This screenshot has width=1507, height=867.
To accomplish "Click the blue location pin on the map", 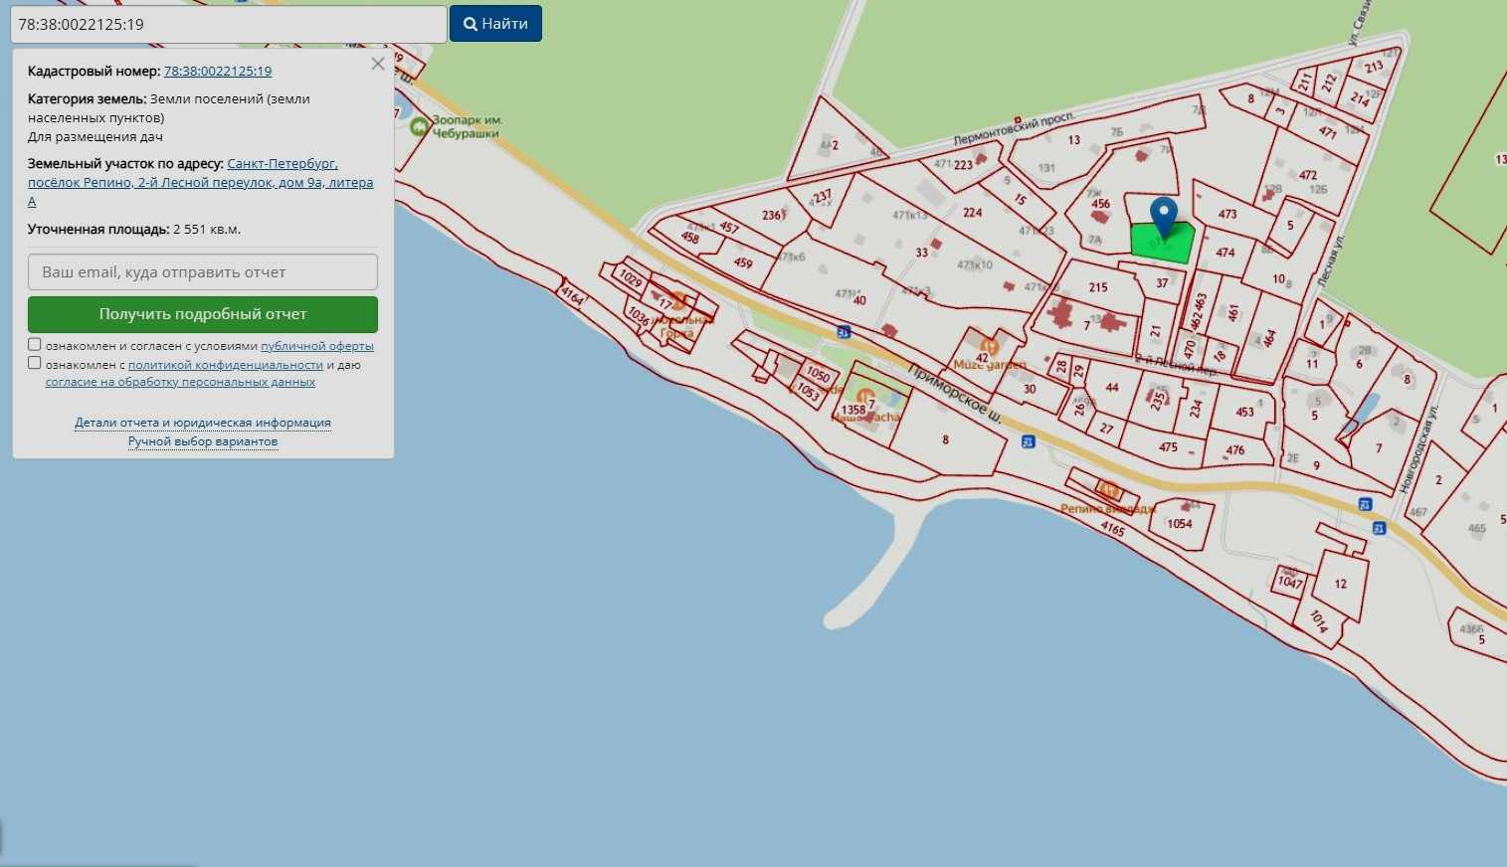I will tap(1164, 217).
